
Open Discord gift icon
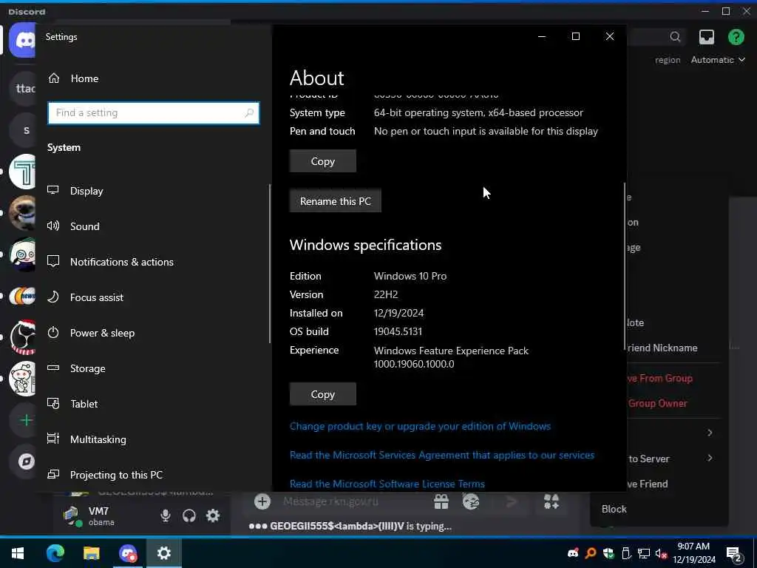pyautogui.click(x=441, y=502)
